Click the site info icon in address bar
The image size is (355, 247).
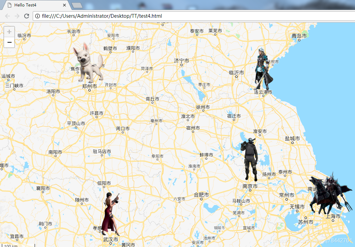[x=38, y=16]
